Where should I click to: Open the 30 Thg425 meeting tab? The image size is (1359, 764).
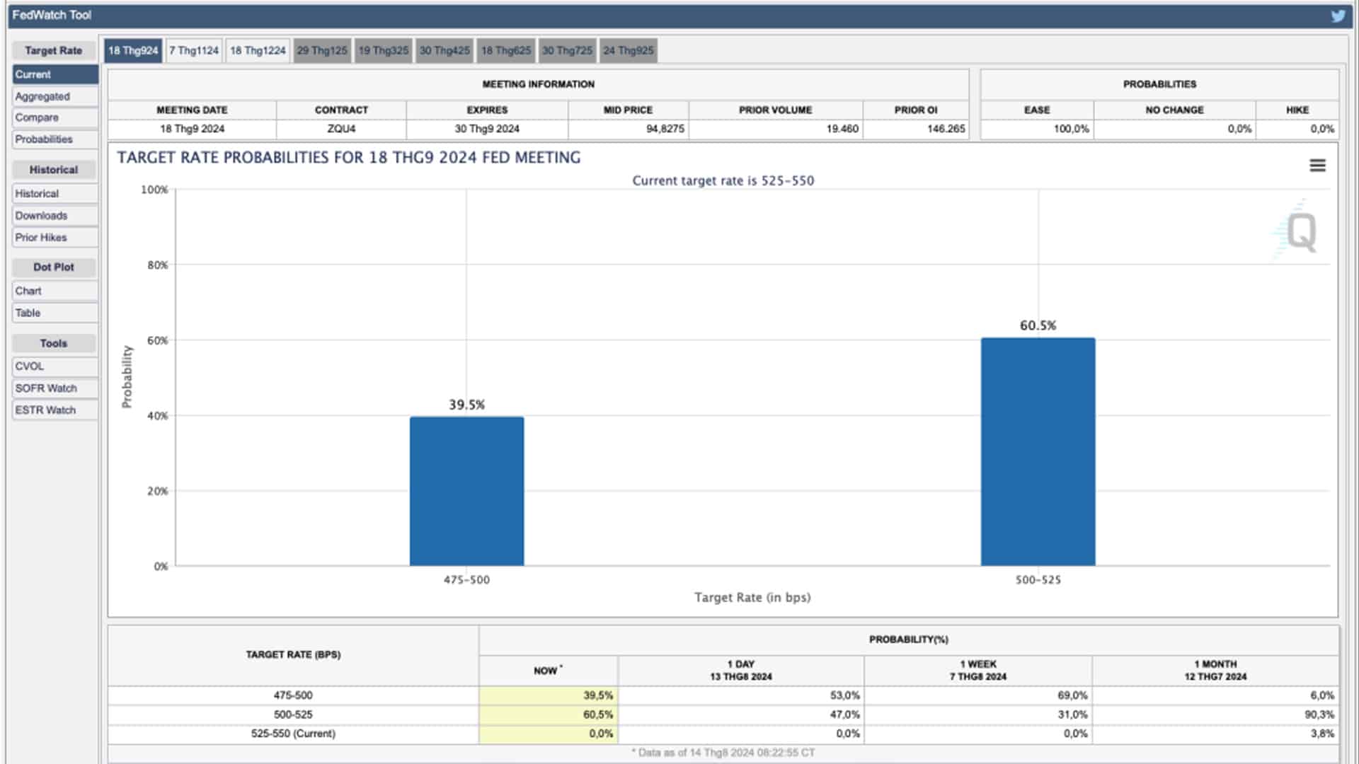pyautogui.click(x=445, y=50)
